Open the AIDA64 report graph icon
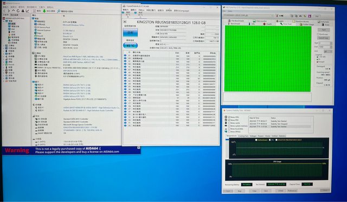 pyautogui.click(x=28, y=11)
